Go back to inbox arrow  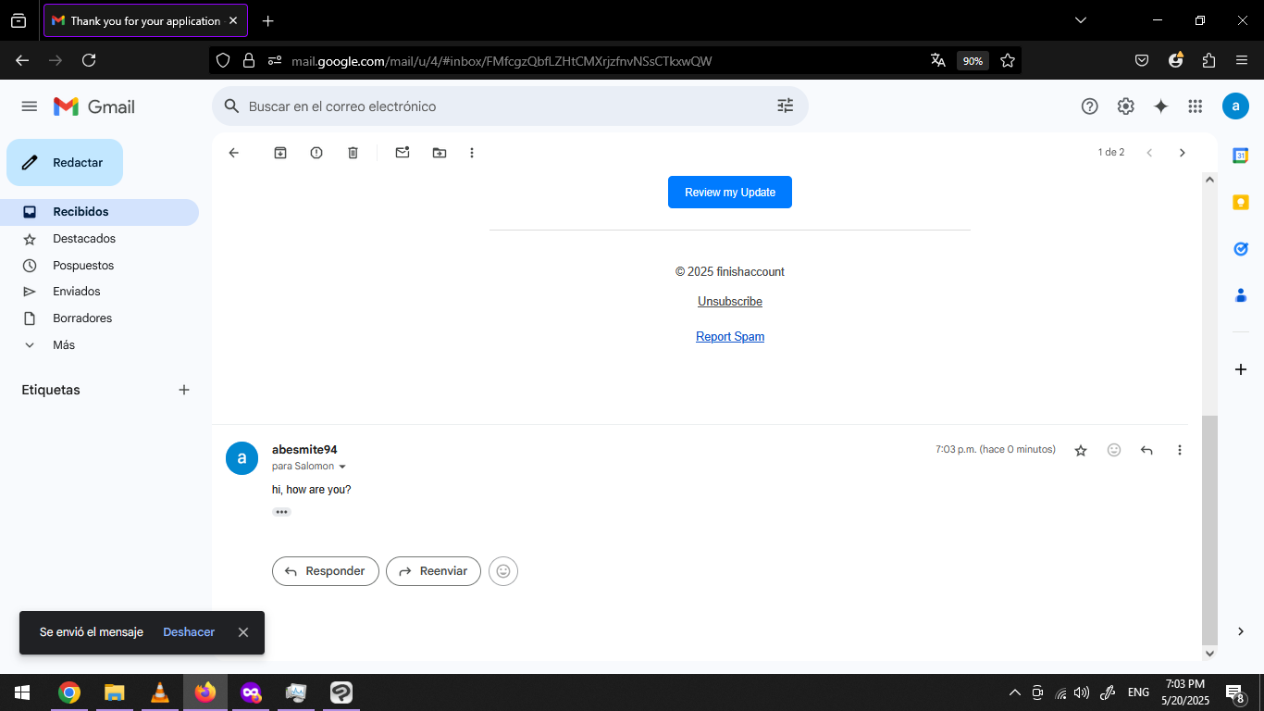pyautogui.click(x=234, y=153)
